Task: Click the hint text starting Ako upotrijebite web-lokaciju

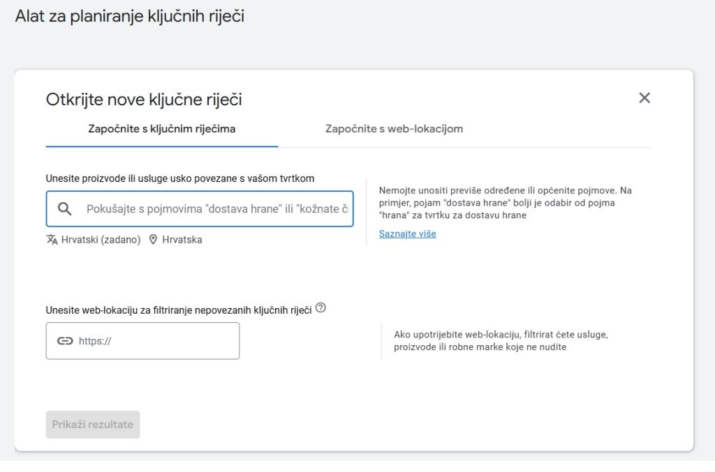Action: tap(501, 340)
